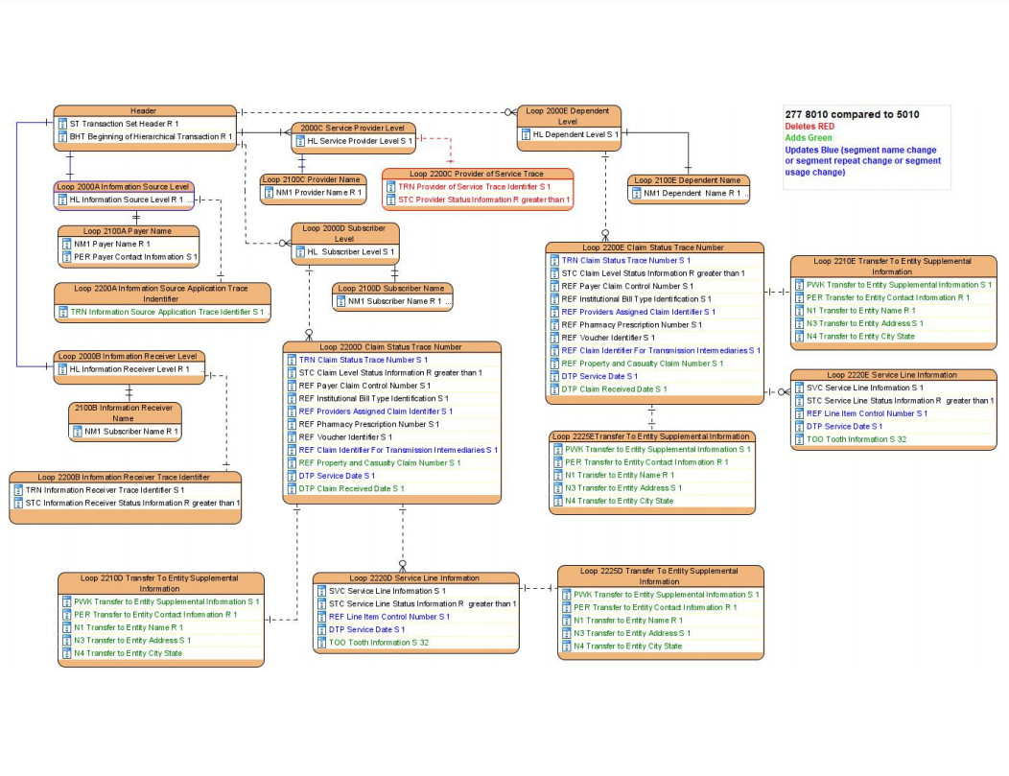Viewport: 1009px width, 776px height.
Task: Click the icon beside REF Pharmacy Prescription Number in Loop 2200E
Action: (x=554, y=325)
